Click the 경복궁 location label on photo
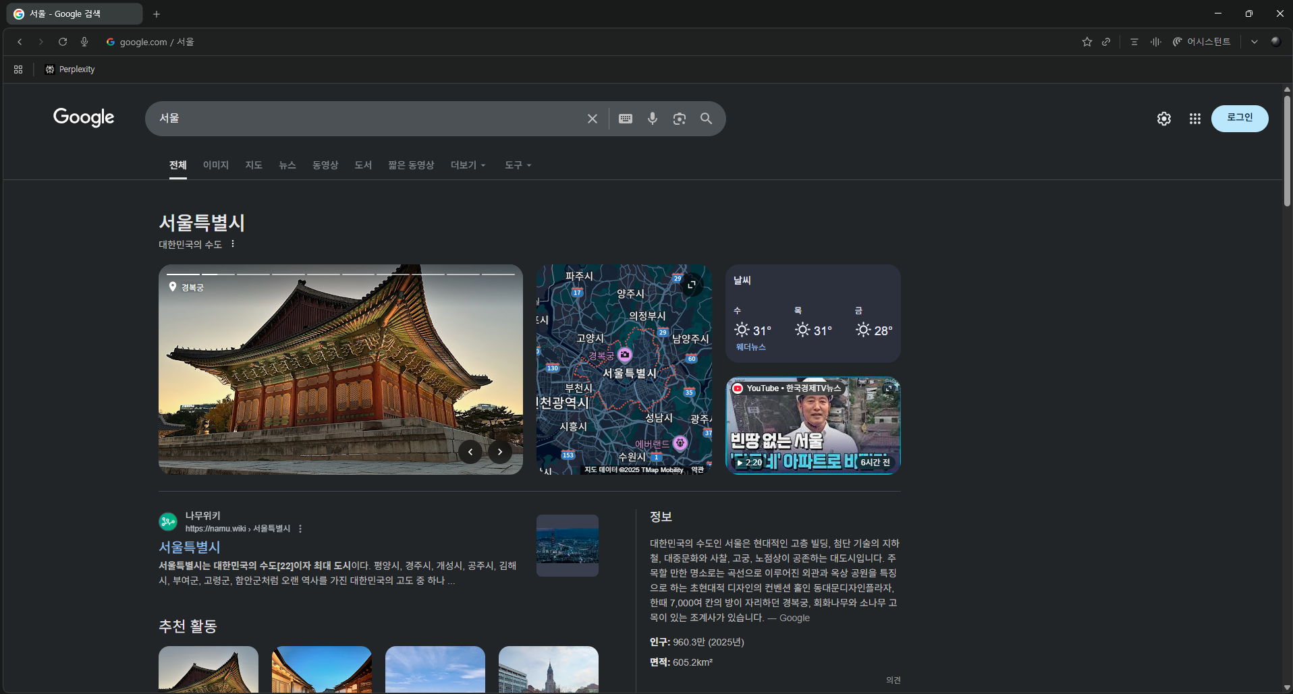1293x694 pixels. click(186, 287)
